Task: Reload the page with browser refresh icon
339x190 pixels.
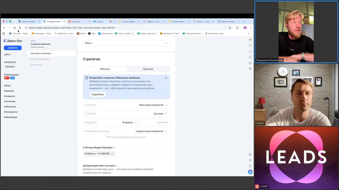Action: [x=15, y=28]
